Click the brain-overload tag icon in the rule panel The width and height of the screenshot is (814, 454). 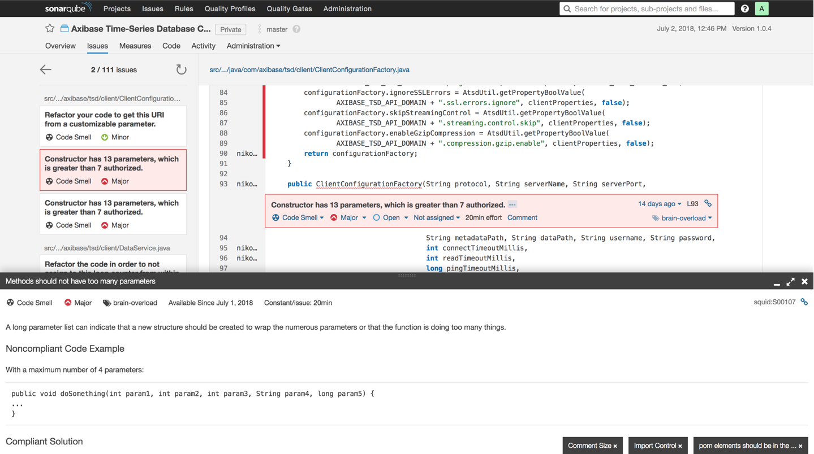click(106, 303)
